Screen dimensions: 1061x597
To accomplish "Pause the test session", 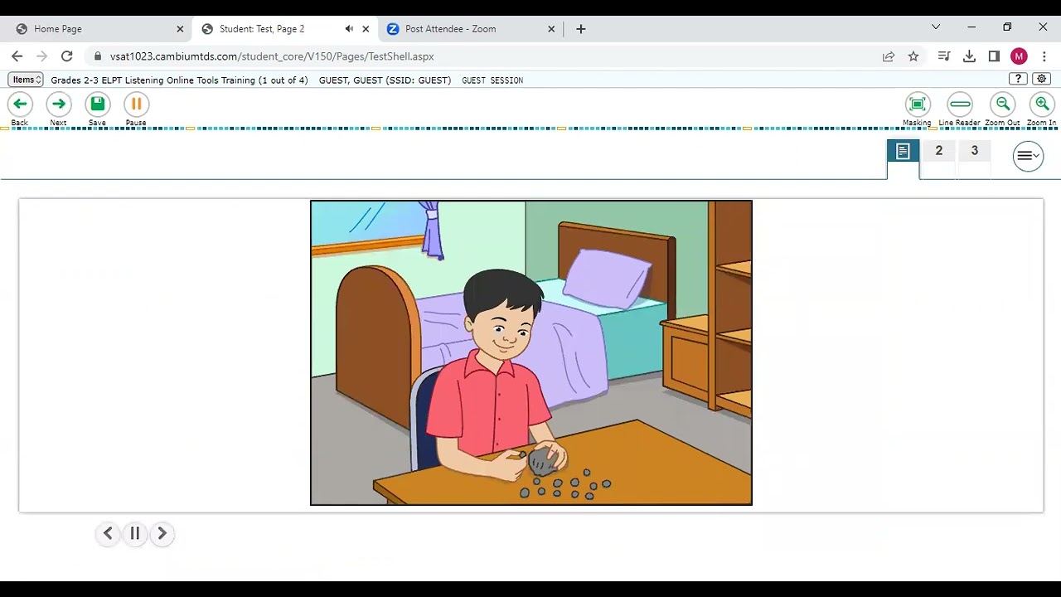I will coord(136,104).
